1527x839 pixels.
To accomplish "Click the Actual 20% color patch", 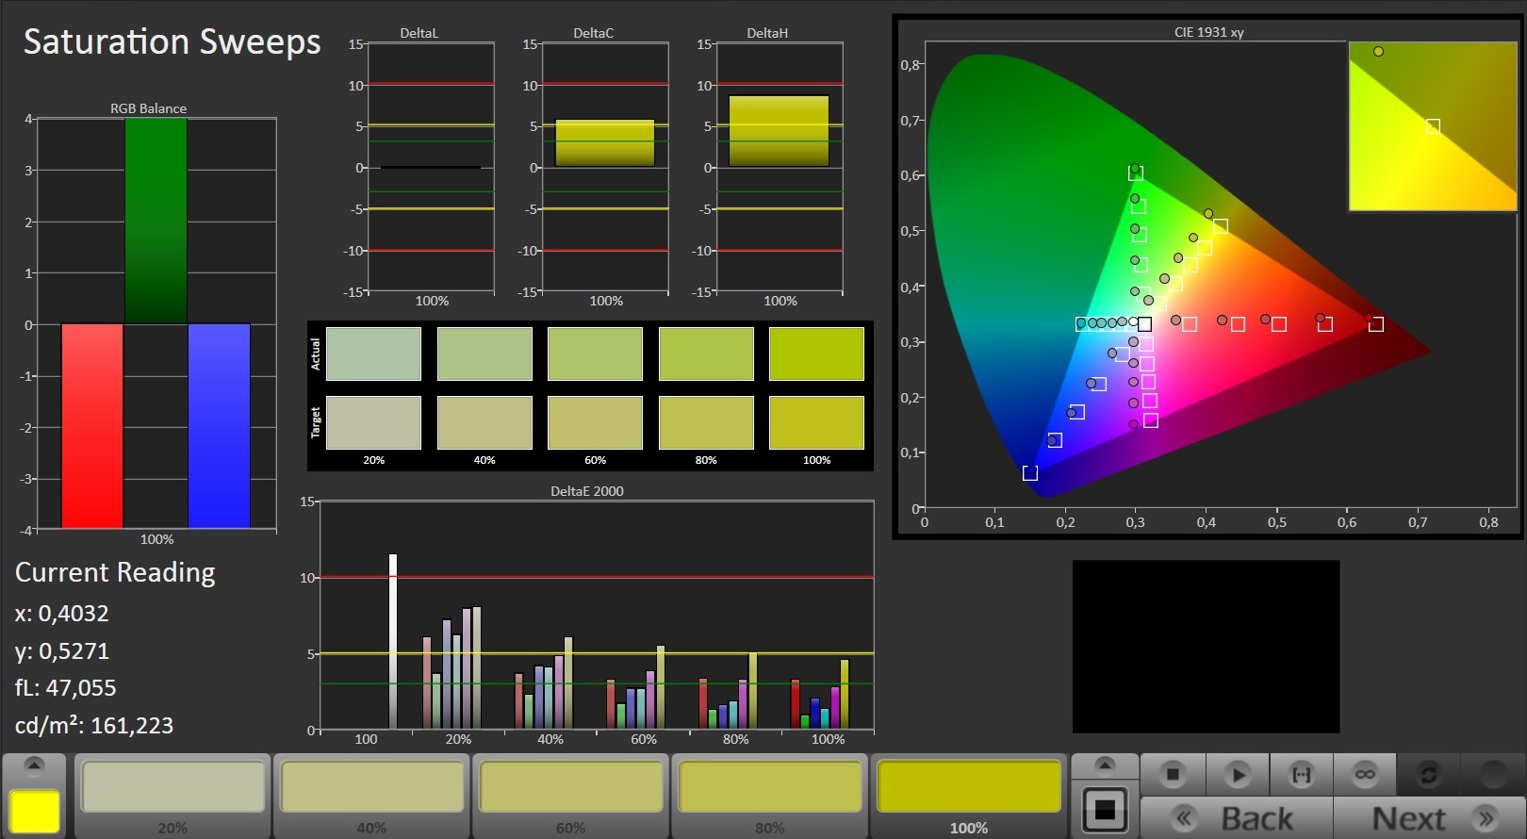I will pos(373,354).
